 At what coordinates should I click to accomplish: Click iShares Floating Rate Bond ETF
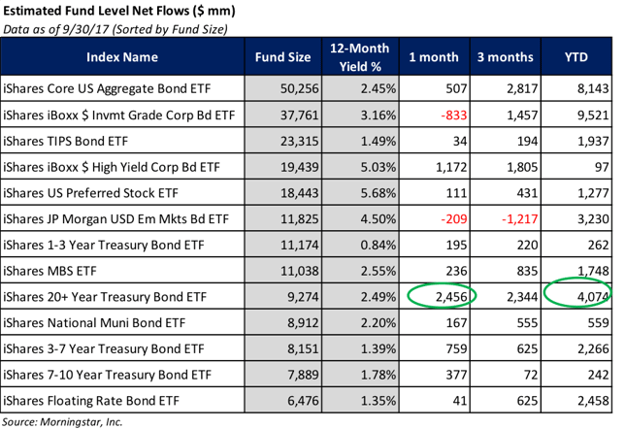tap(91, 401)
